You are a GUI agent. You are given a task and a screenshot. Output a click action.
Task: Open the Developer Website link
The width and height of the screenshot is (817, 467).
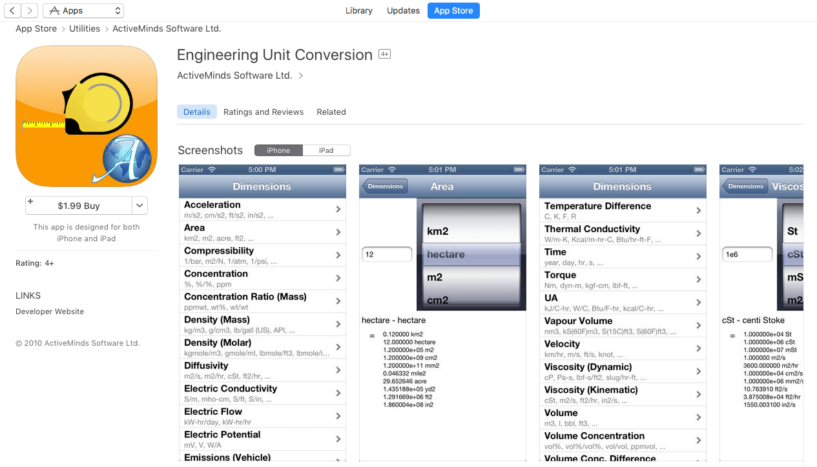(50, 312)
